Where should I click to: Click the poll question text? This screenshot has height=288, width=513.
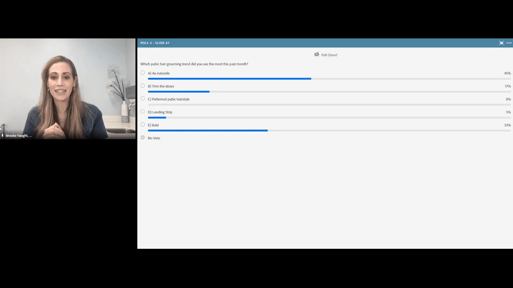(x=194, y=64)
